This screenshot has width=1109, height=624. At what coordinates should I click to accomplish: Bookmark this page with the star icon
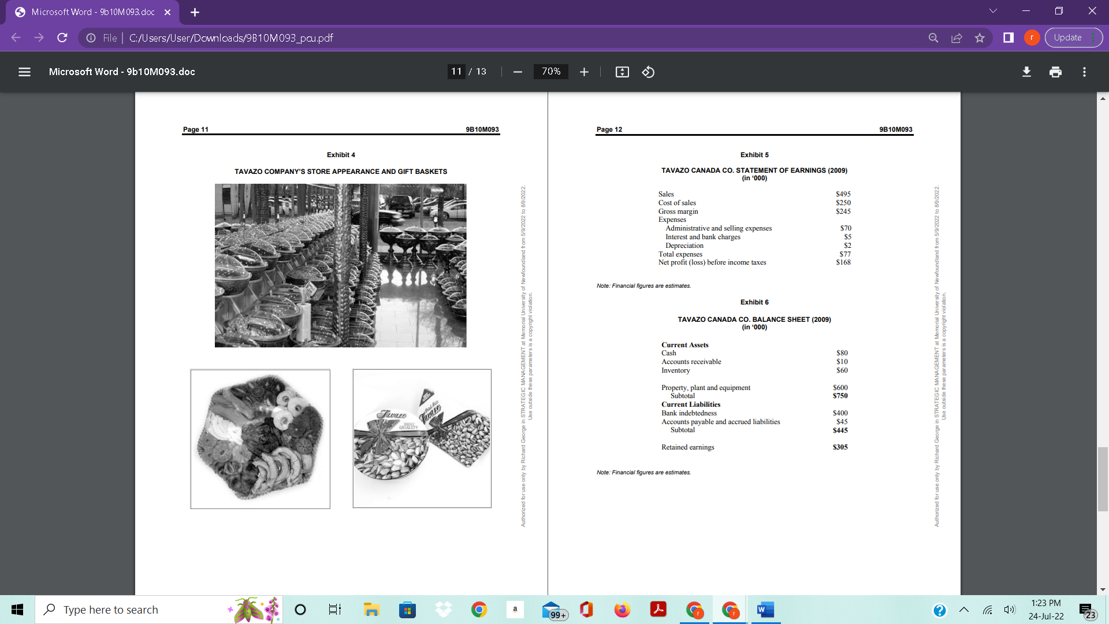point(980,38)
